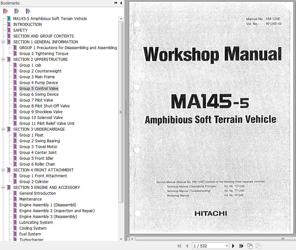Click the bookmark options arrow icon
This screenshot has height=250, width=296.
(28, 11)
